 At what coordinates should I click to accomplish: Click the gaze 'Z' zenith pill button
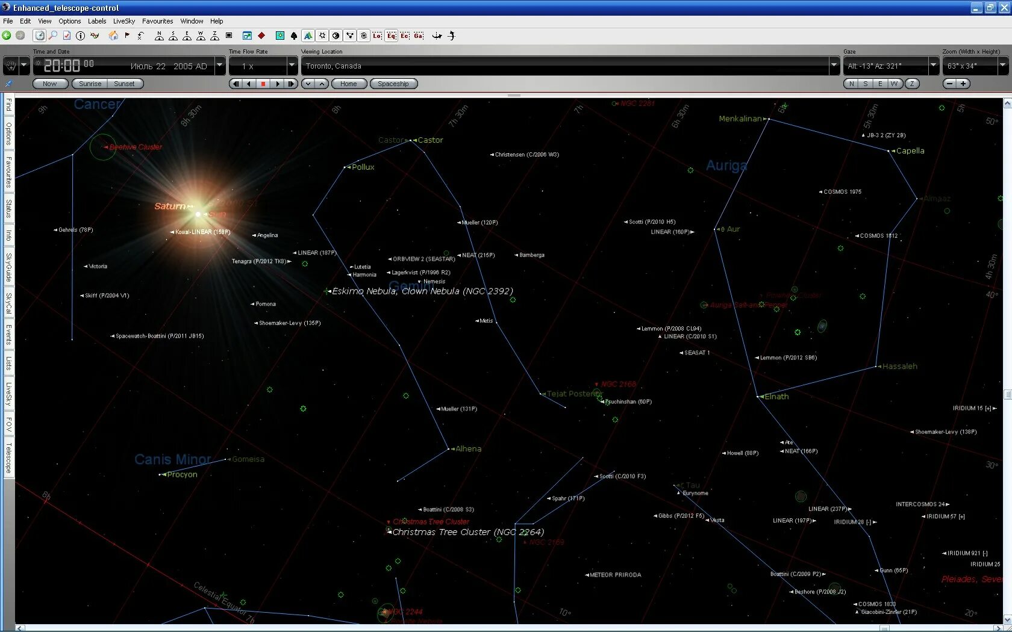point(912,84)
